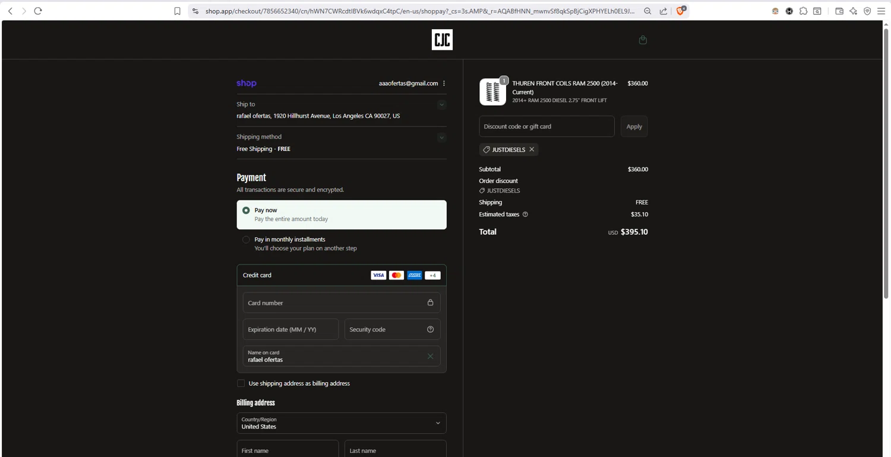Screen dimensions: 891x457
Task: Show estimated taxes info tooltip
Action: click(x=525, y=215)
